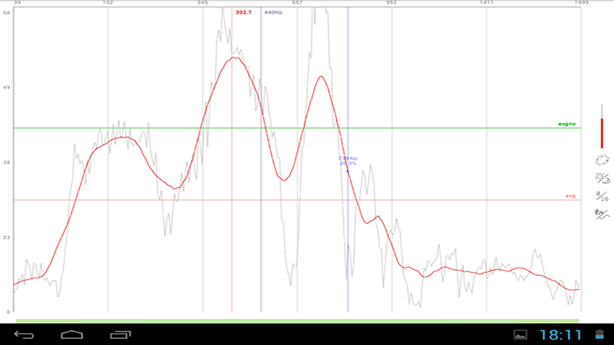Viewport: 614px width, 345px height.
Task: Select the 440Hz reference marker label
Action: 272,12
